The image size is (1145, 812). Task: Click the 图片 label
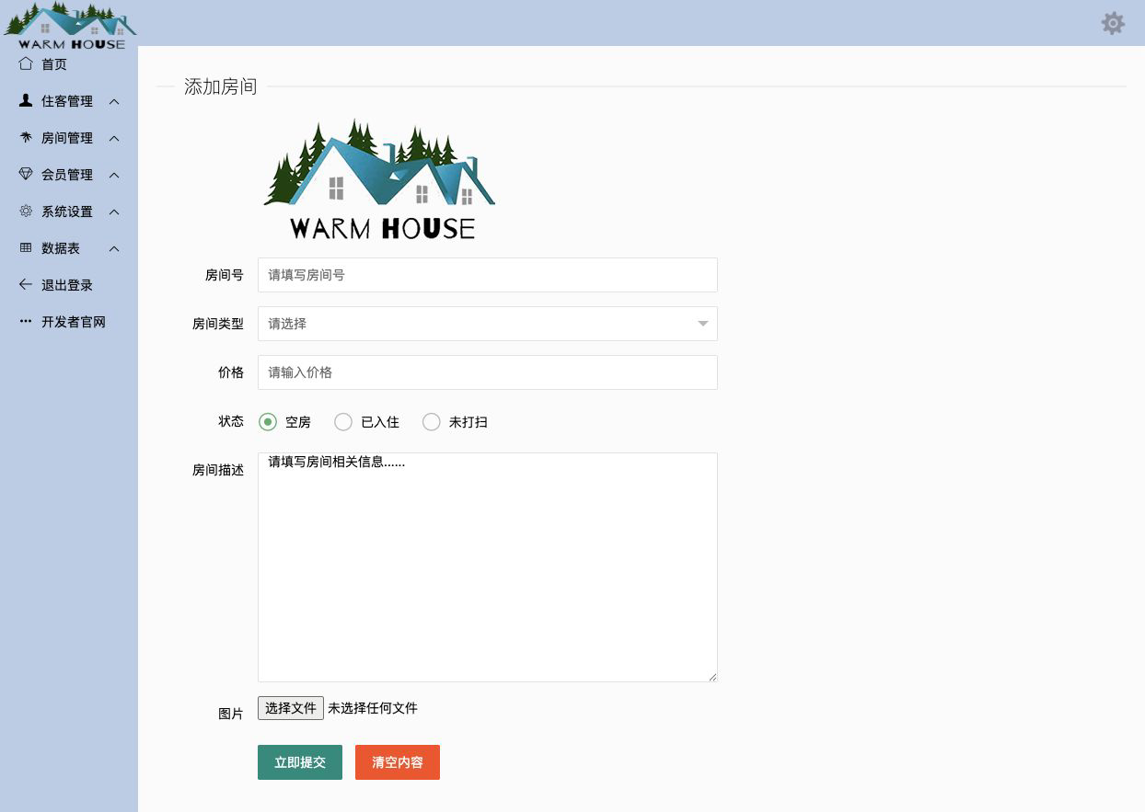pos(231,714)
